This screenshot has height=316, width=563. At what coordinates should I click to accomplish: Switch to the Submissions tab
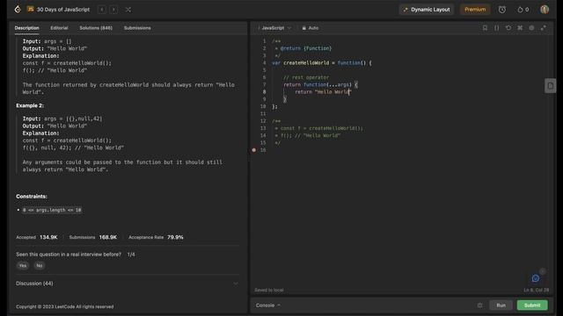pyautogui.click(x=137, y=28)
